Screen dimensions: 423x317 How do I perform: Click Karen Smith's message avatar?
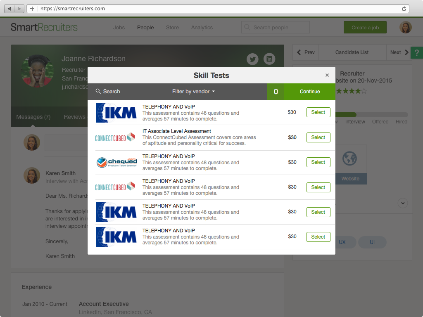[32, 175]
